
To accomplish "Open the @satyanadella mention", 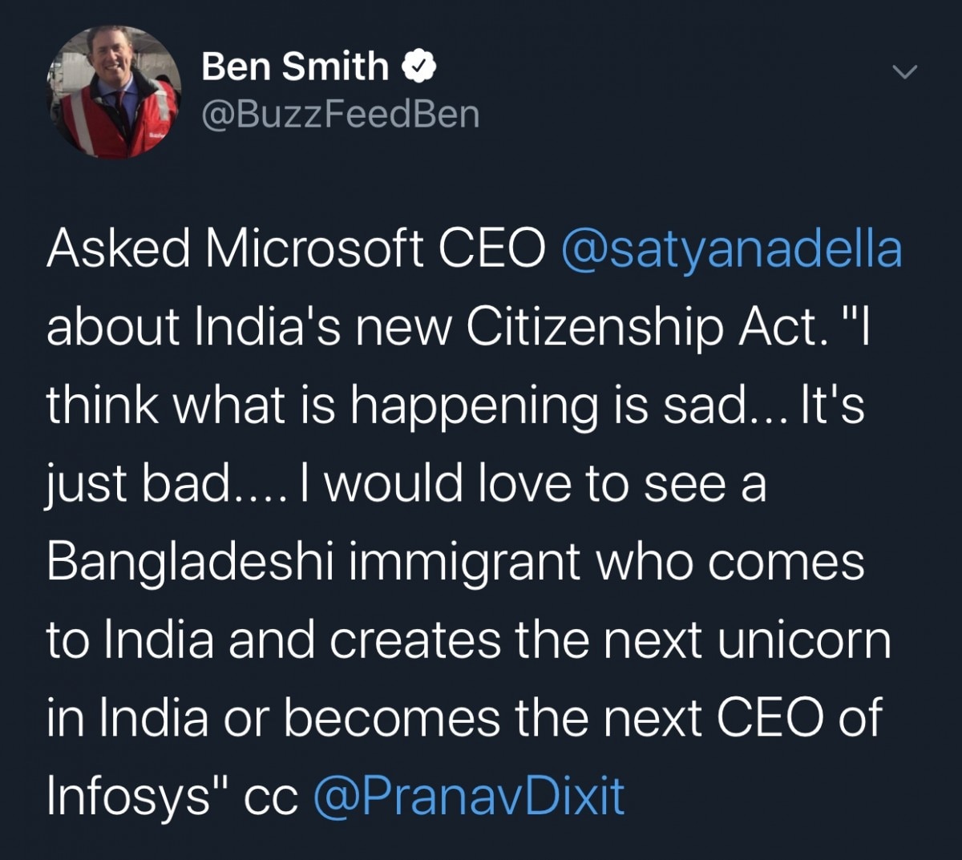I will [x=731, y=249].
